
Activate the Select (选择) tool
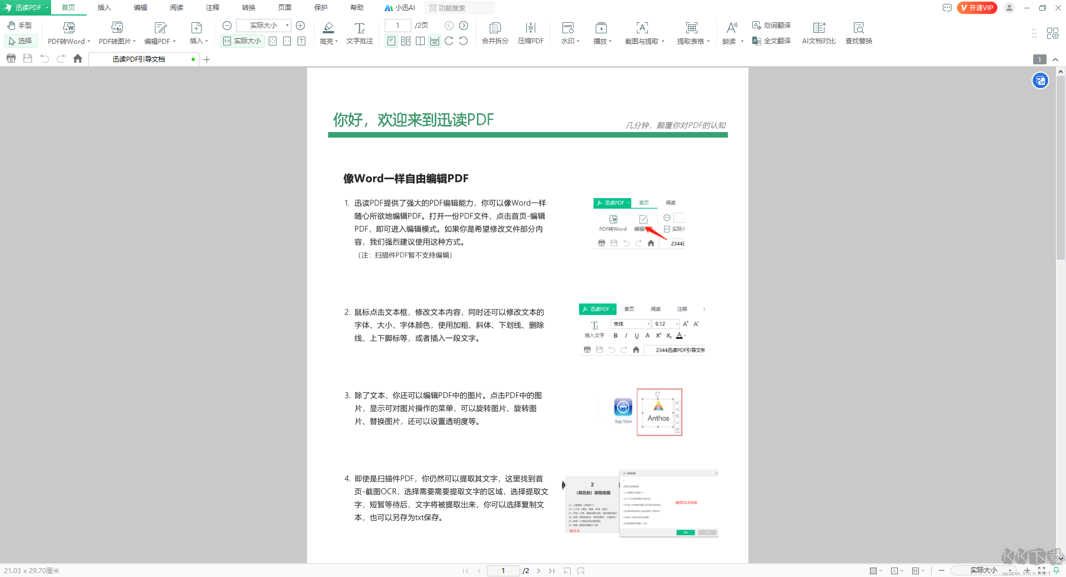tap(21, 41)
